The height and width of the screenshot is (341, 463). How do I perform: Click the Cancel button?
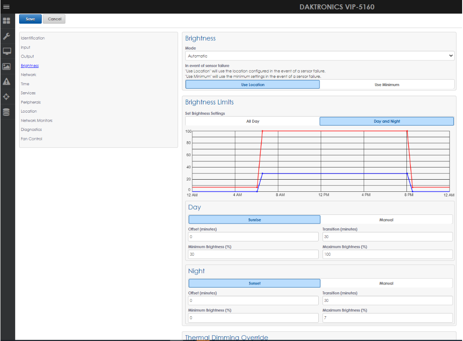54,19
